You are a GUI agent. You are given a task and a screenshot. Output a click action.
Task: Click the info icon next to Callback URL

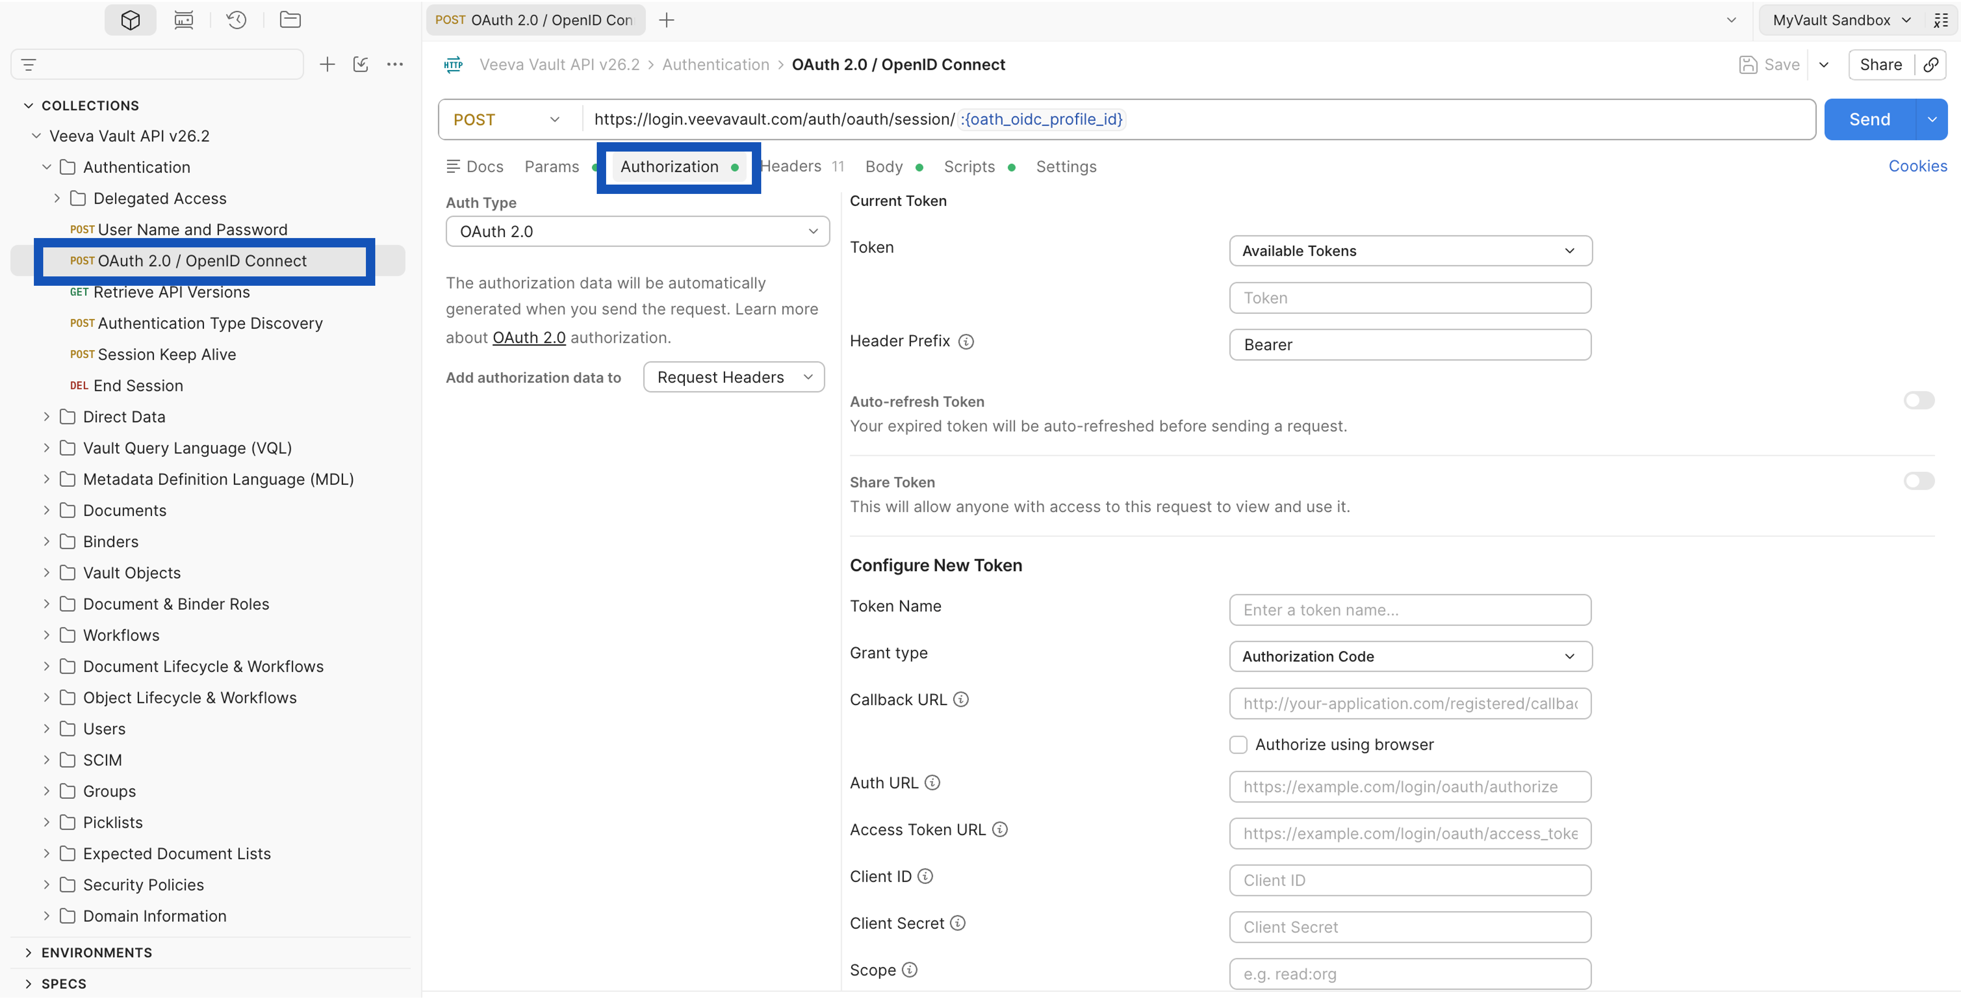961,700
